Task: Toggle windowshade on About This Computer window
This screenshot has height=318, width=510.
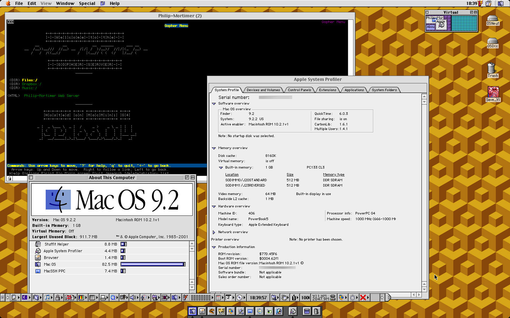Action: point(192,177)
